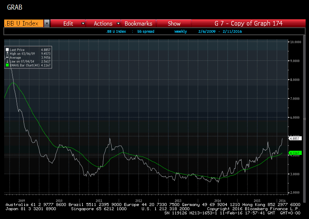The width and height of the screenshot is (309, 219).
Task: Expand the Edit menu arrow
Action: 82,24
